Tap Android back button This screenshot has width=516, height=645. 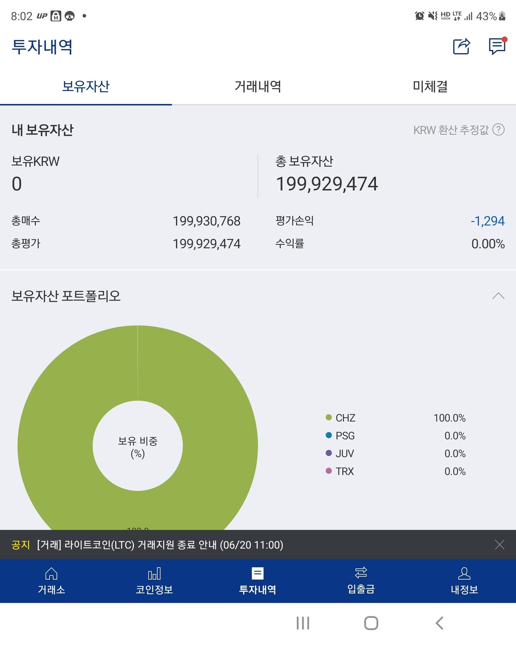439,623
